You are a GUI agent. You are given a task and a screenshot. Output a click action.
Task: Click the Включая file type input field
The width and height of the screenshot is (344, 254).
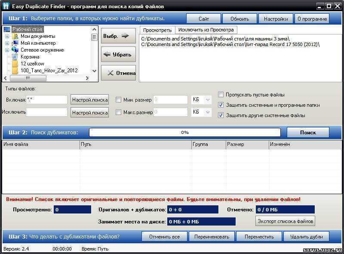46,100
